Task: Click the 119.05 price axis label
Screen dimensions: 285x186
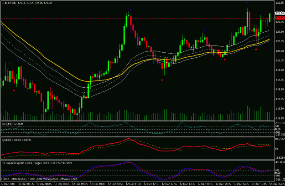Action: [x=280, y=99]
